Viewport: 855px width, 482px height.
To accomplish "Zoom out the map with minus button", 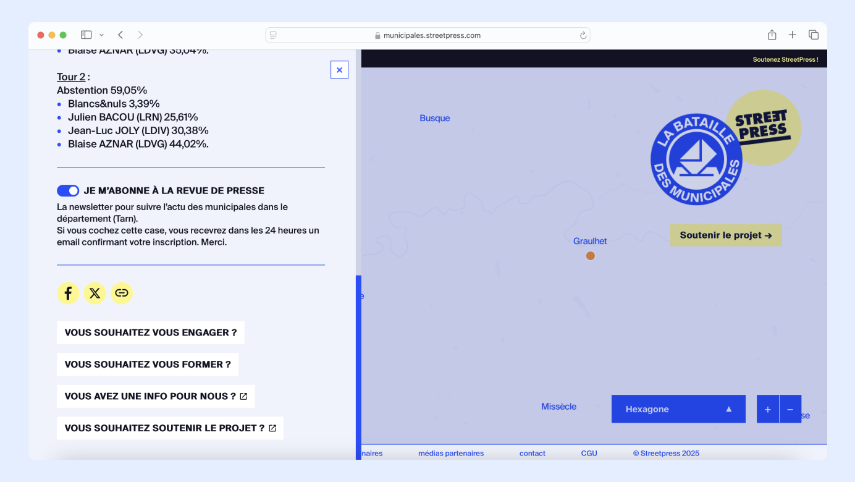I will point(790,409).
